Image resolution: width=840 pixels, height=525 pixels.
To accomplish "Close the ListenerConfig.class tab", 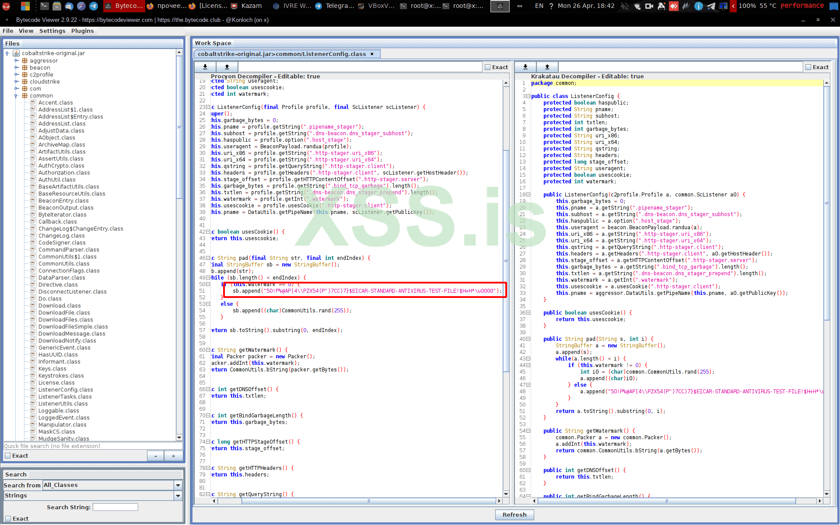I will [372, 54].
